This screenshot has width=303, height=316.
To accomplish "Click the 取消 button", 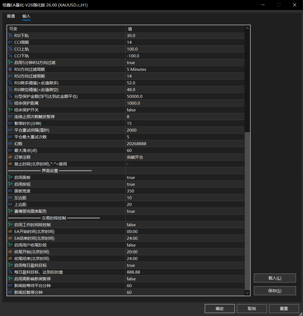I will point(252,308).
